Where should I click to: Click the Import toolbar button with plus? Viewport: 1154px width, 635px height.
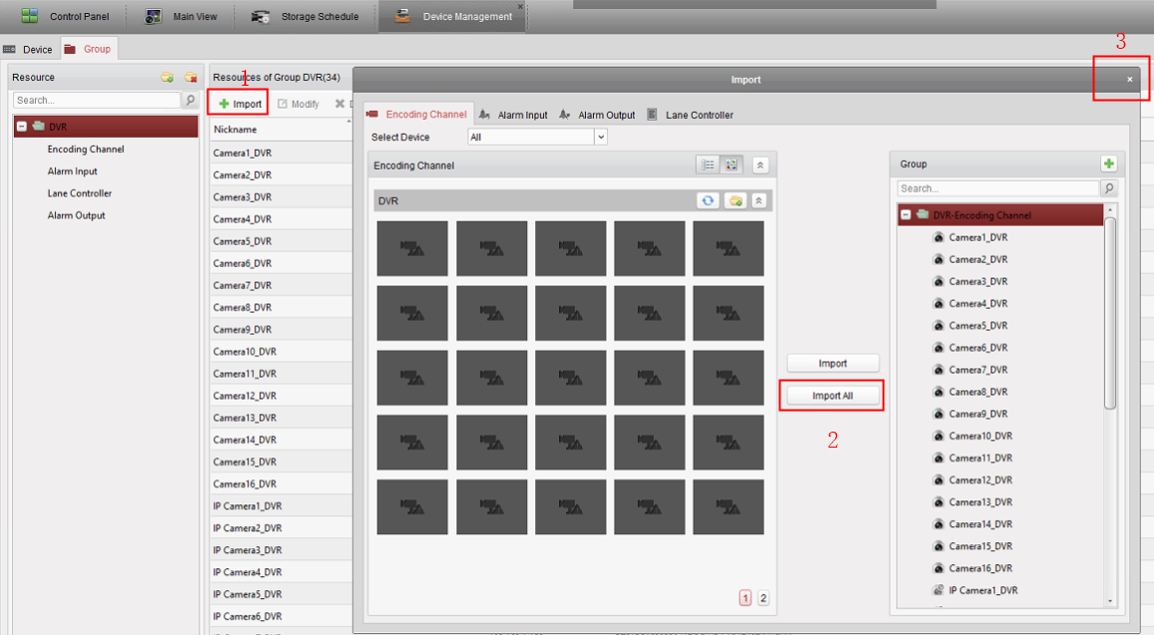click(x=239, y=104)
